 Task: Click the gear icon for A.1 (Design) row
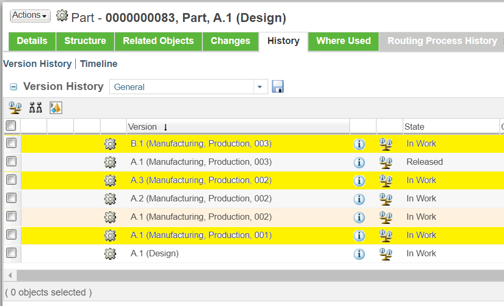click(110, 254)
